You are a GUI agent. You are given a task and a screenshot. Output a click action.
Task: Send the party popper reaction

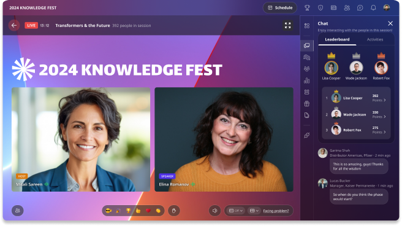pyautogui.click(x=118, y=211)
